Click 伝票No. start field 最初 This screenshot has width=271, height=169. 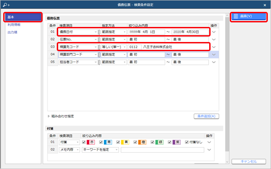[146, 39]
